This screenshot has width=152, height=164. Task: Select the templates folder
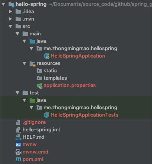click(55, 78)
